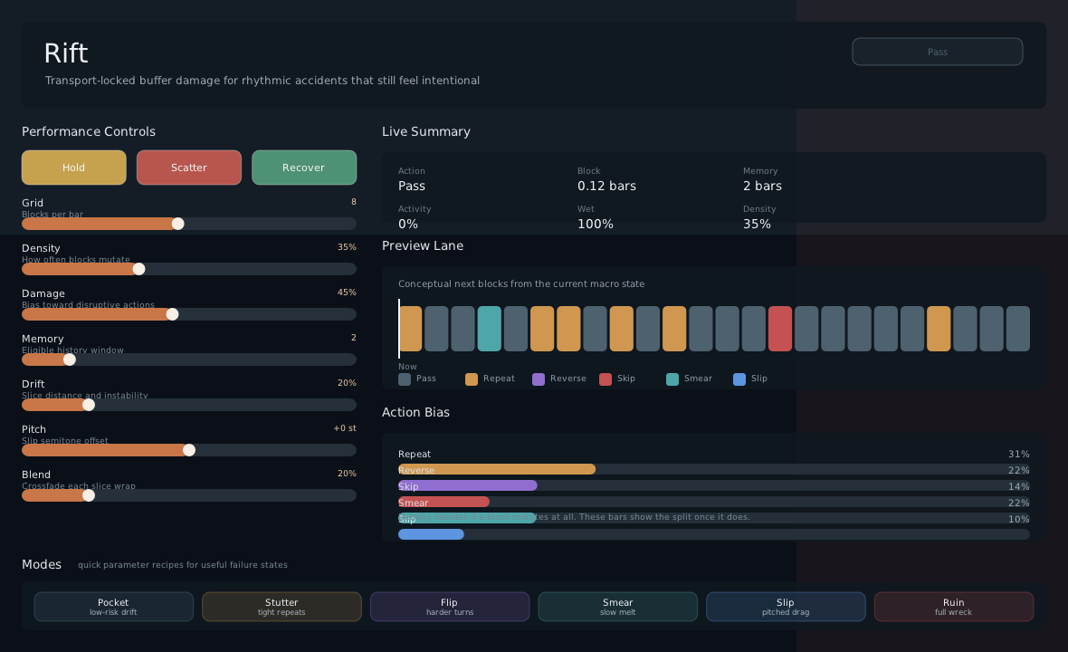The image size is (1068, 652).
Task: Click the Drift value "20%"
Action: (x=347, y=383)
